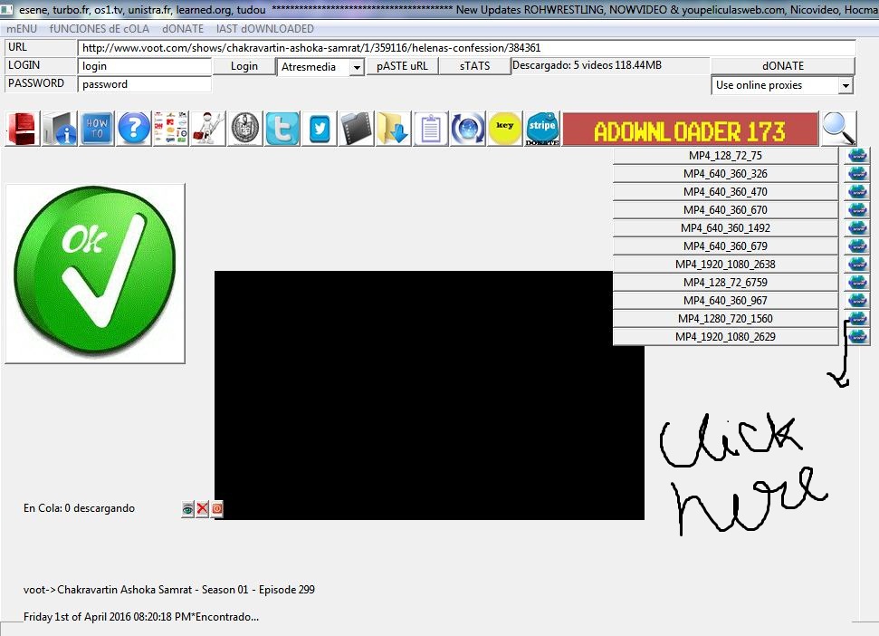879x636 pixels.
Task: Click the orange circular icon next to red X
Action: click(217, 508)
